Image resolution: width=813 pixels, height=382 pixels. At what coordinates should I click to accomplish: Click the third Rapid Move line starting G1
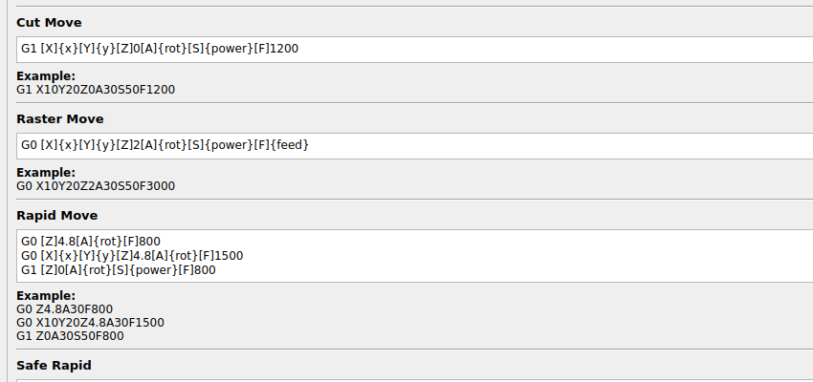pos(119,270)
